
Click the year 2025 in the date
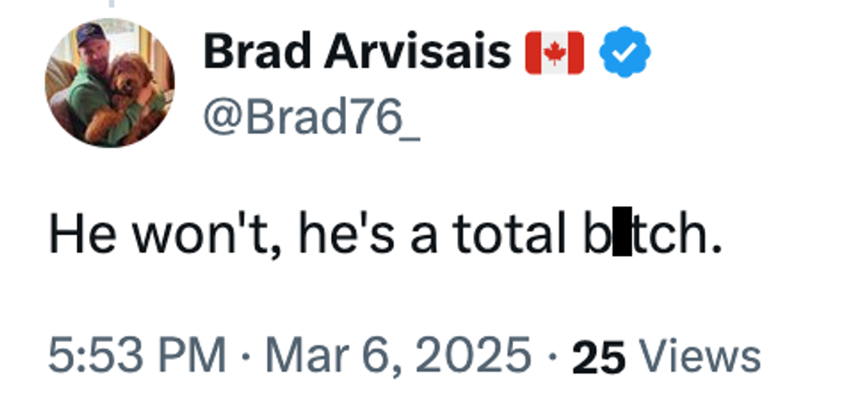(486, 356)
